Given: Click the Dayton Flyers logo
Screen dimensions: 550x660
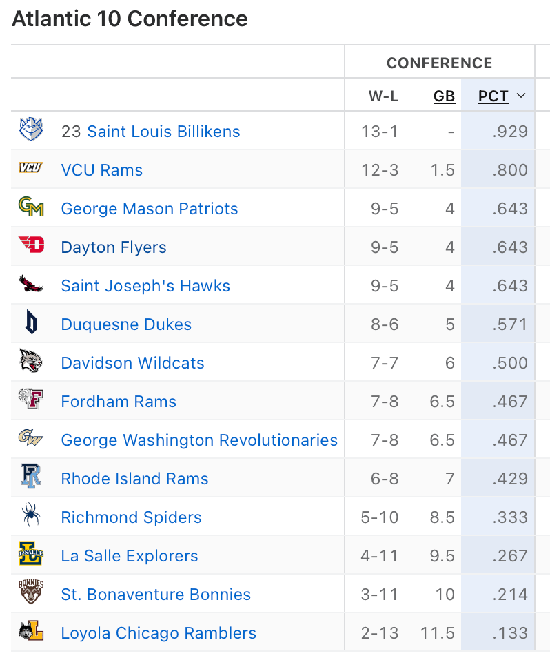Looking at the screenshot, I should tap(31, 245).
